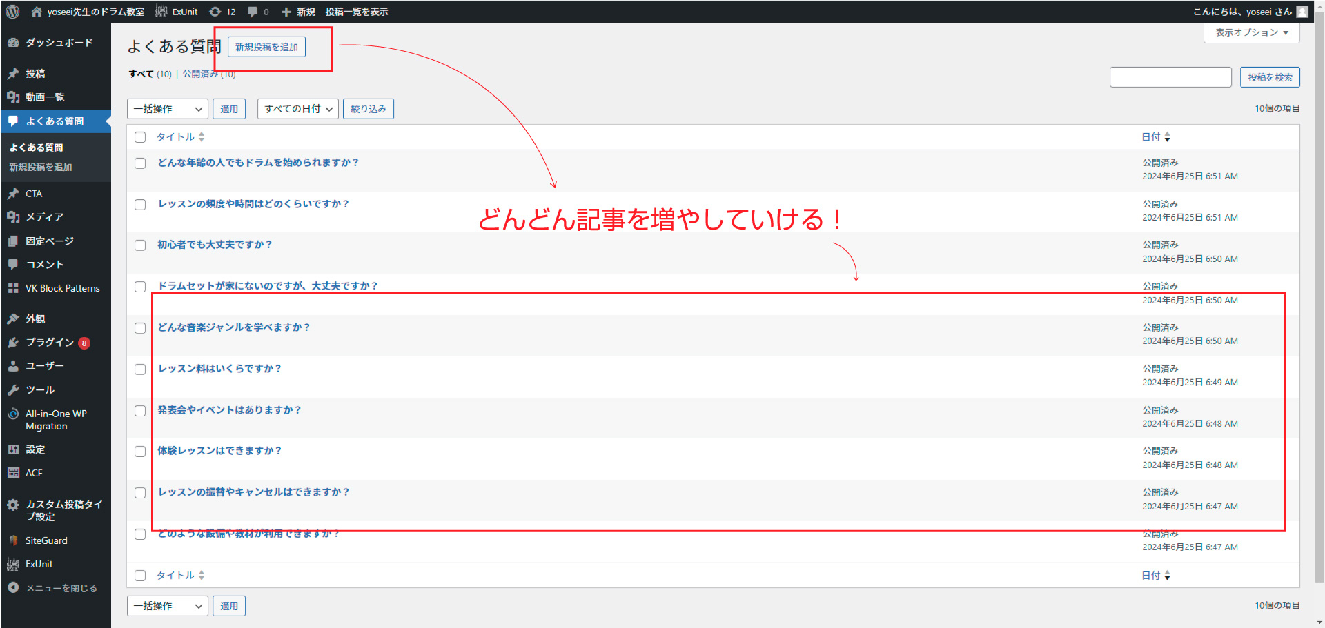Click the post search input field
1325x628 pixels.
click(x=1170, y=77)
